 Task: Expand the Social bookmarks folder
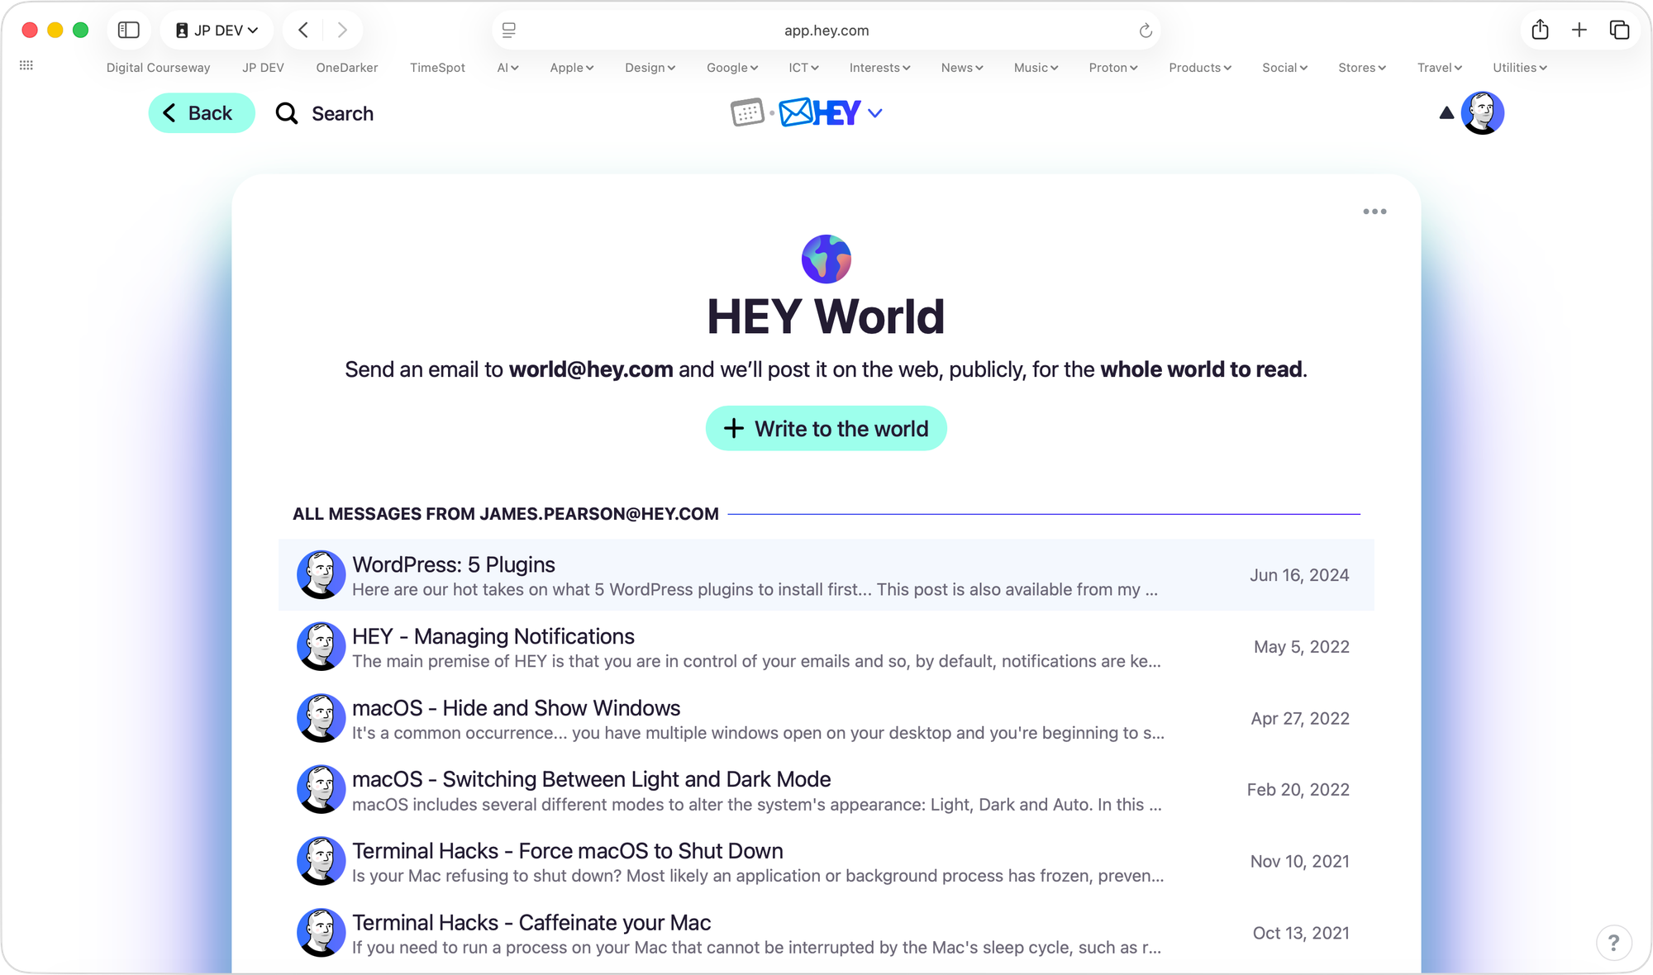[1285, 68]
